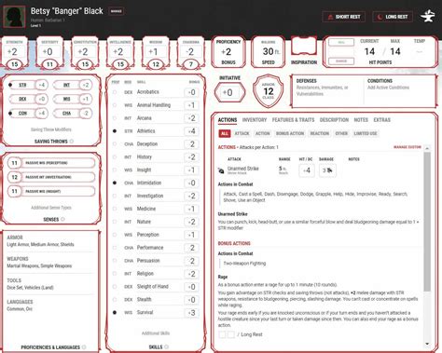This screenshot has height=353, width=442.
Task: Select the All actions filter
Action: (225, 133)
